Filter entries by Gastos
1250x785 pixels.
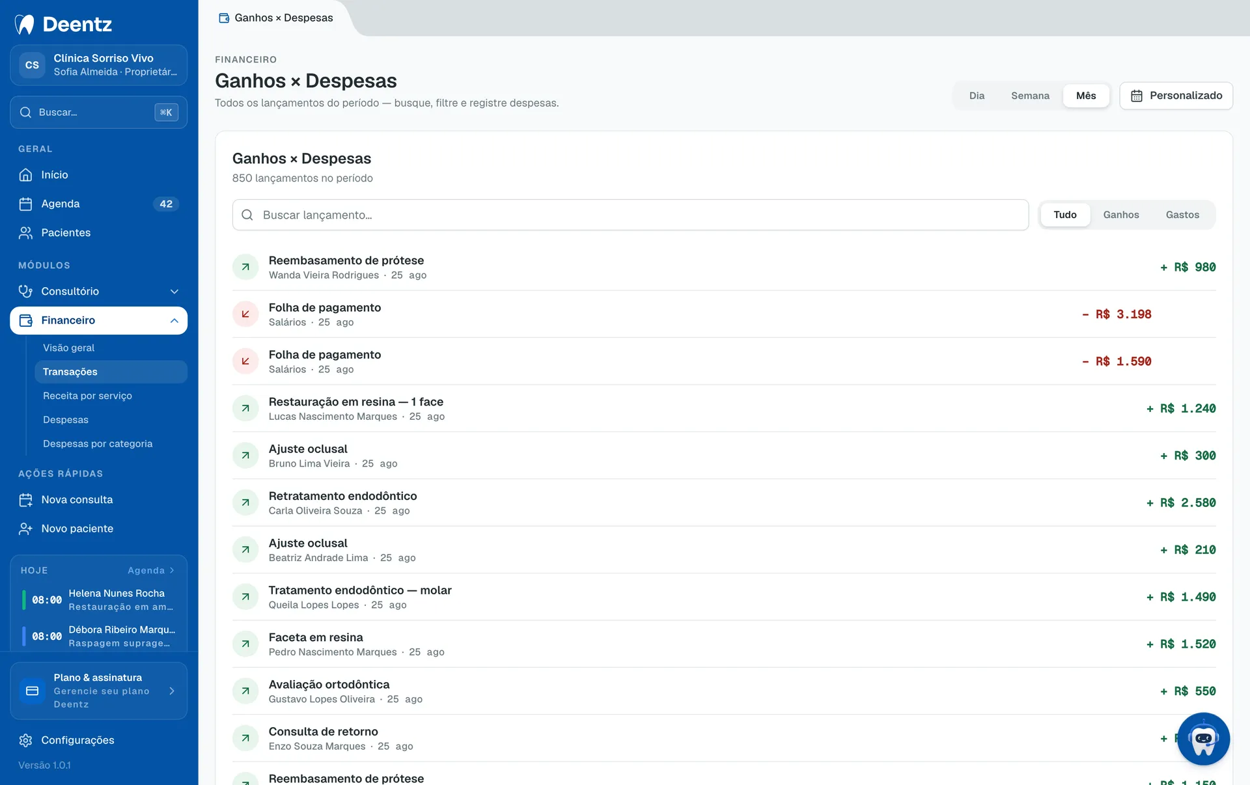click(x=1182, y=215)
